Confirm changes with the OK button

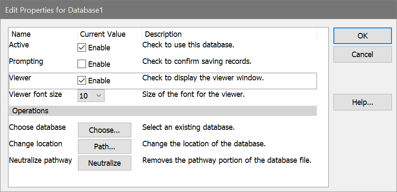[x=362, y=36]
